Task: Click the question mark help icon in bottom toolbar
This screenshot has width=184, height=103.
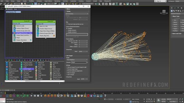Action: [105, 96]
